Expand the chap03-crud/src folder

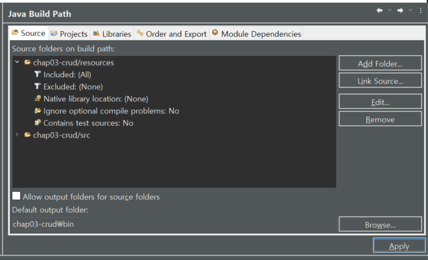click(17, 135)
